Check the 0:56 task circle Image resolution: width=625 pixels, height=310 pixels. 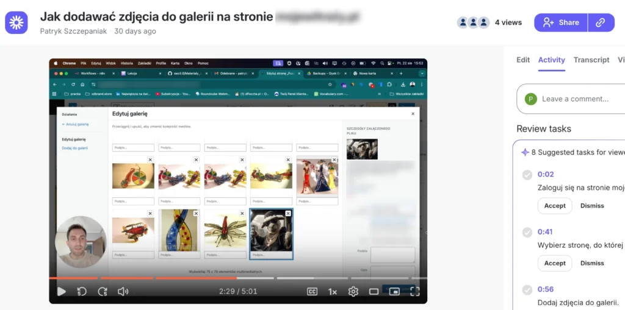527,289
